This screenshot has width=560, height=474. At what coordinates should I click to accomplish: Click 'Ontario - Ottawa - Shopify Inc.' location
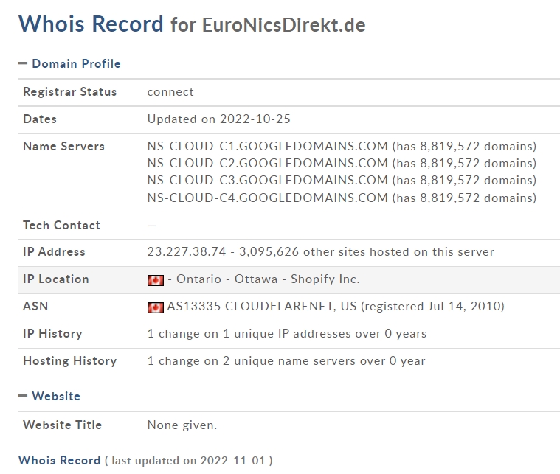tap(268, 279)
